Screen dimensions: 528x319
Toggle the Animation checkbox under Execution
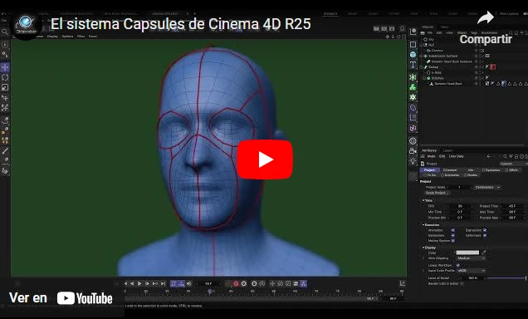point(453,230)
